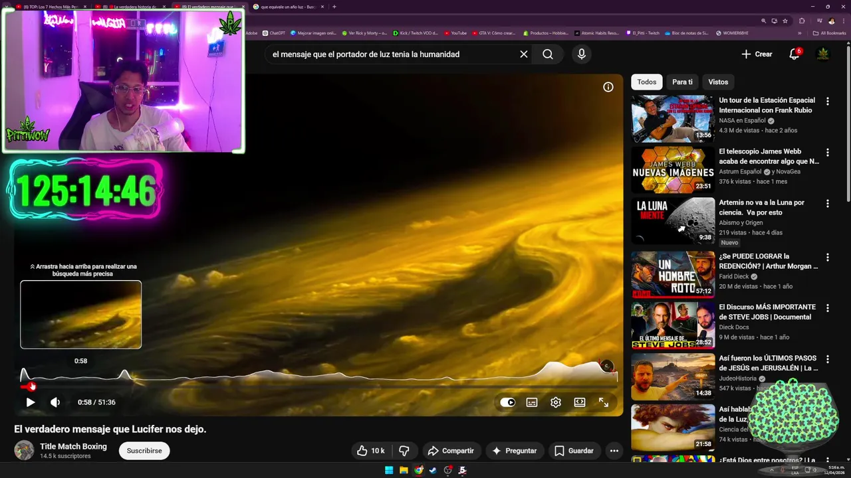The width and height of the screenshot is (851, 478).
Task: Subscribe with the Suscribirse button
Action: tap(144, 451)
